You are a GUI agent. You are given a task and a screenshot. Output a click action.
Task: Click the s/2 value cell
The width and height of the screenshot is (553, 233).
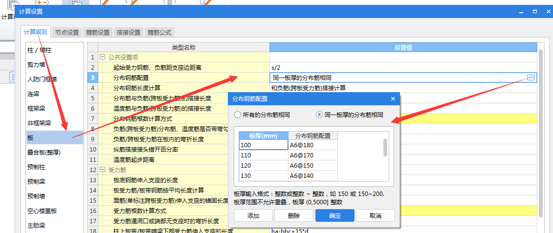point(403,67)
